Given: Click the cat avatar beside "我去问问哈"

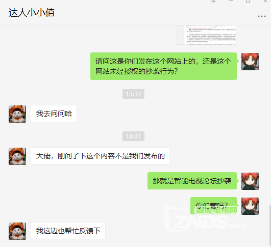Looking at the screenshot, I should (17, 114).
